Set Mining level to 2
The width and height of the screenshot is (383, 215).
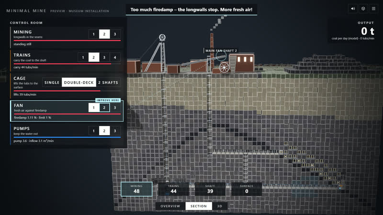point(104,34)
